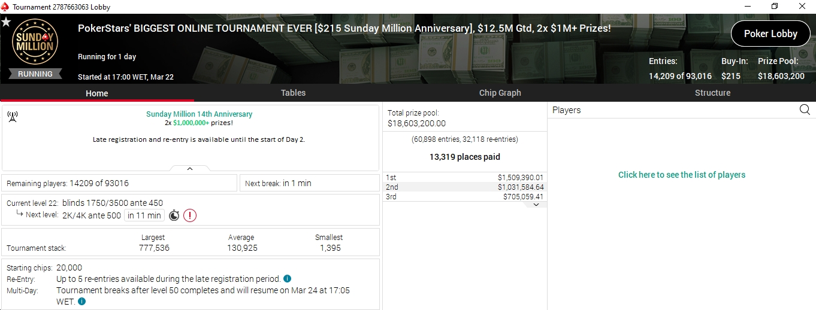The height and width of the screenshot is (310, 816).
Task: Switch to the Tables tab
Action: click(293, 93)
